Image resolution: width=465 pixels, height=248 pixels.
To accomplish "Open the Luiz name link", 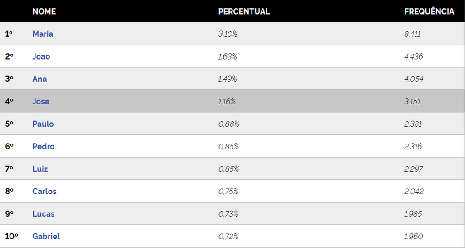I will pyautogui.click(x=40, y=169).
